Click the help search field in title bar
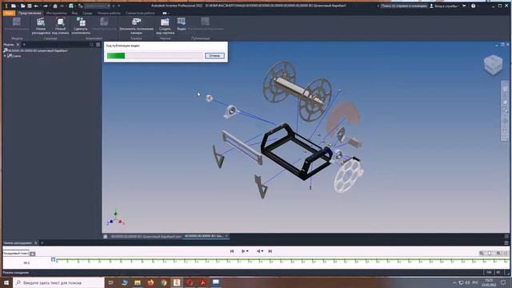This screenshot has height=288, width=512. (x=403, y=6)
